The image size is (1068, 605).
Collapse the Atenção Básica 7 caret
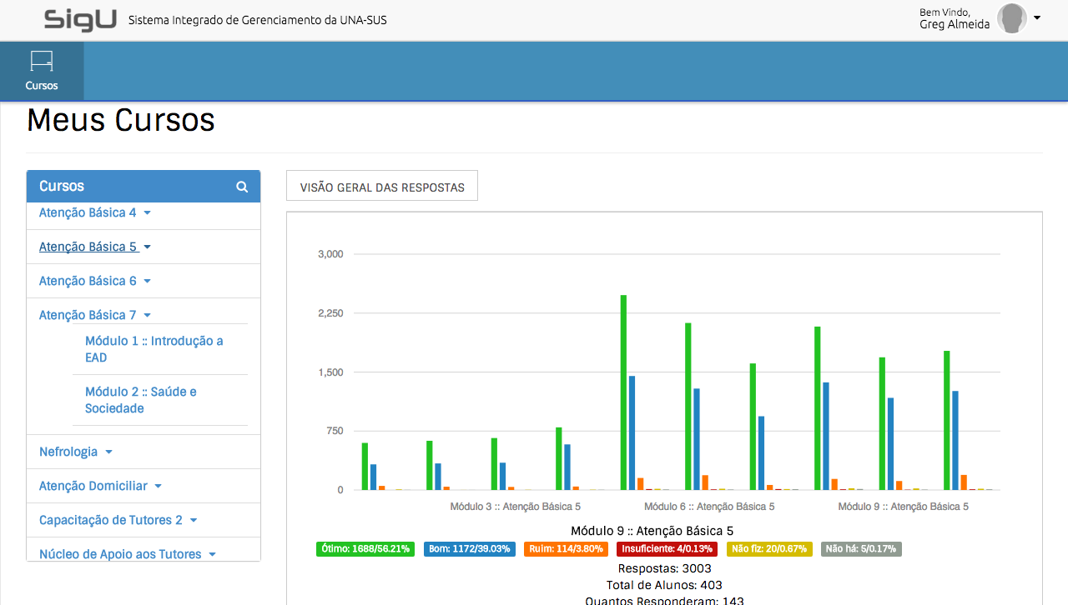(x=147, y=316)
